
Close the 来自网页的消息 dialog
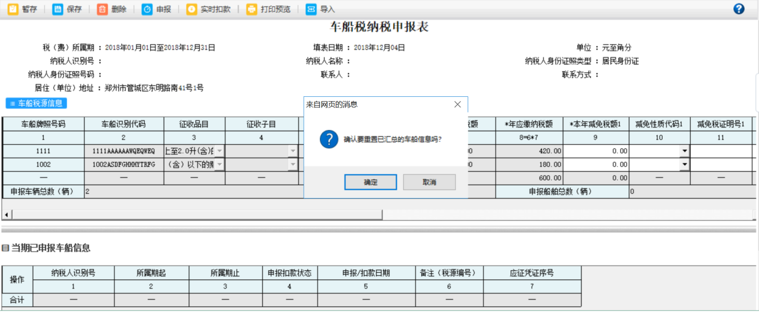pyautogui.click(x=458, y=104)
